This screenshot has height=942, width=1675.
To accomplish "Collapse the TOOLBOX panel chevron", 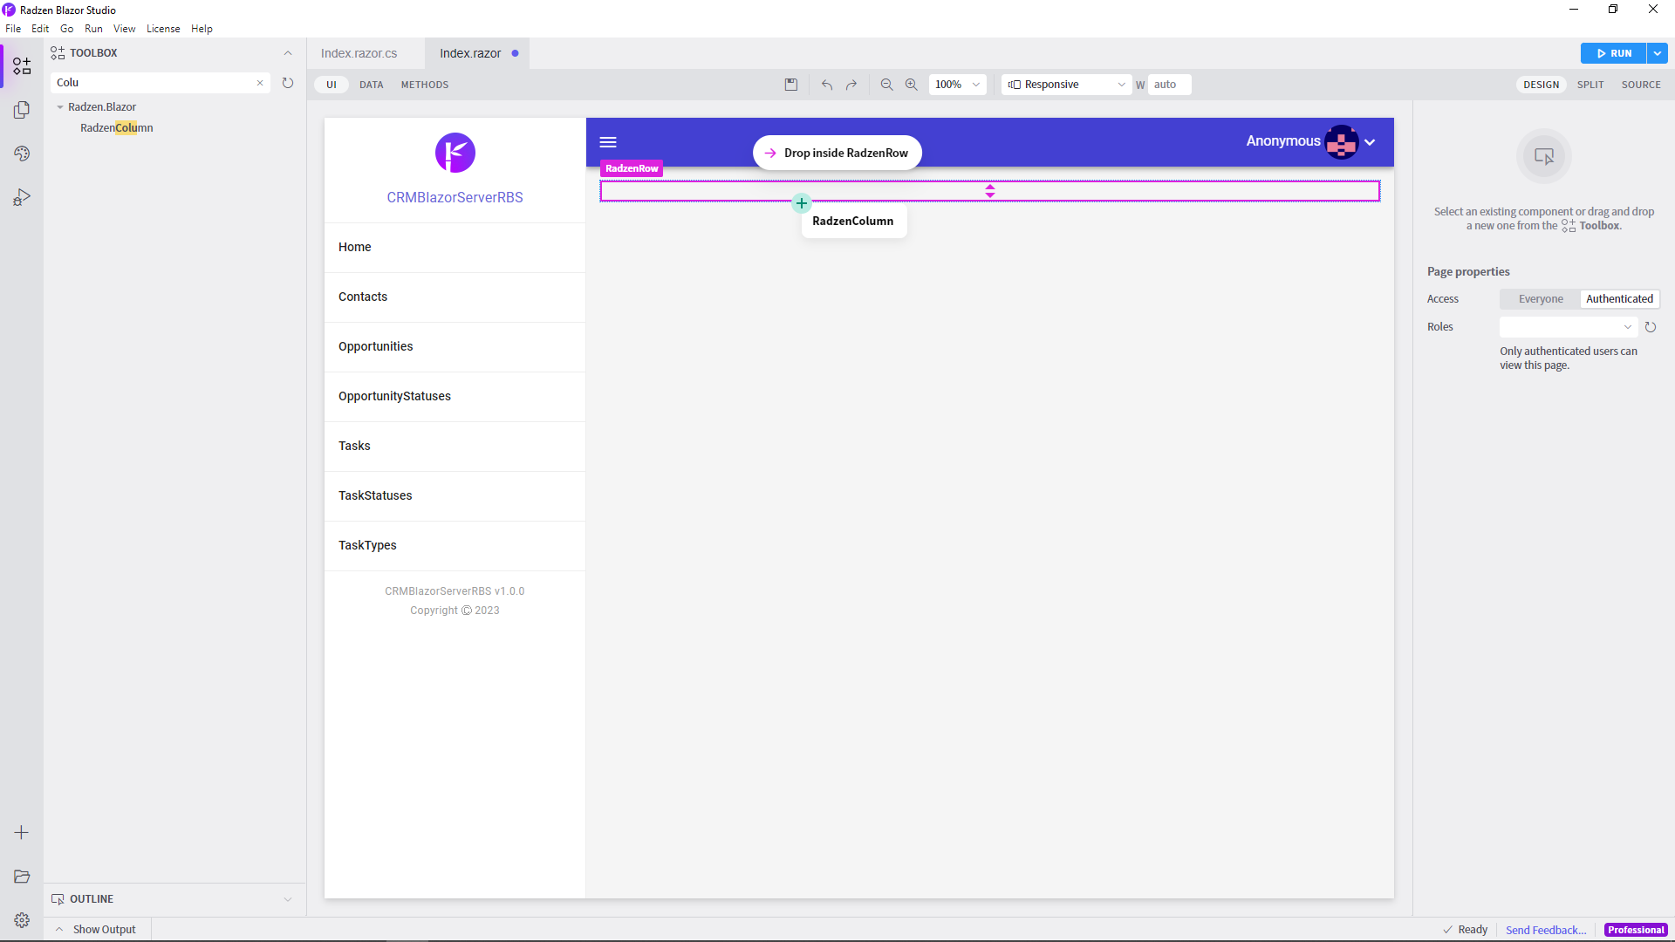I will (x=288, y=53).
